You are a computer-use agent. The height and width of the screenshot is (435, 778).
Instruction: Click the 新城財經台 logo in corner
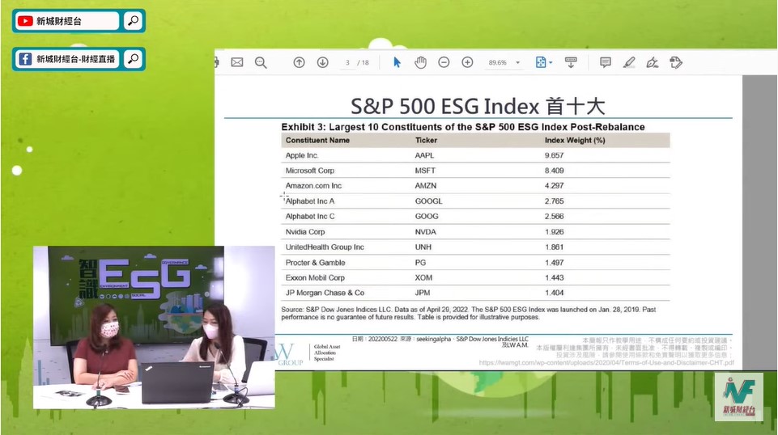click(x=743, y=397)
